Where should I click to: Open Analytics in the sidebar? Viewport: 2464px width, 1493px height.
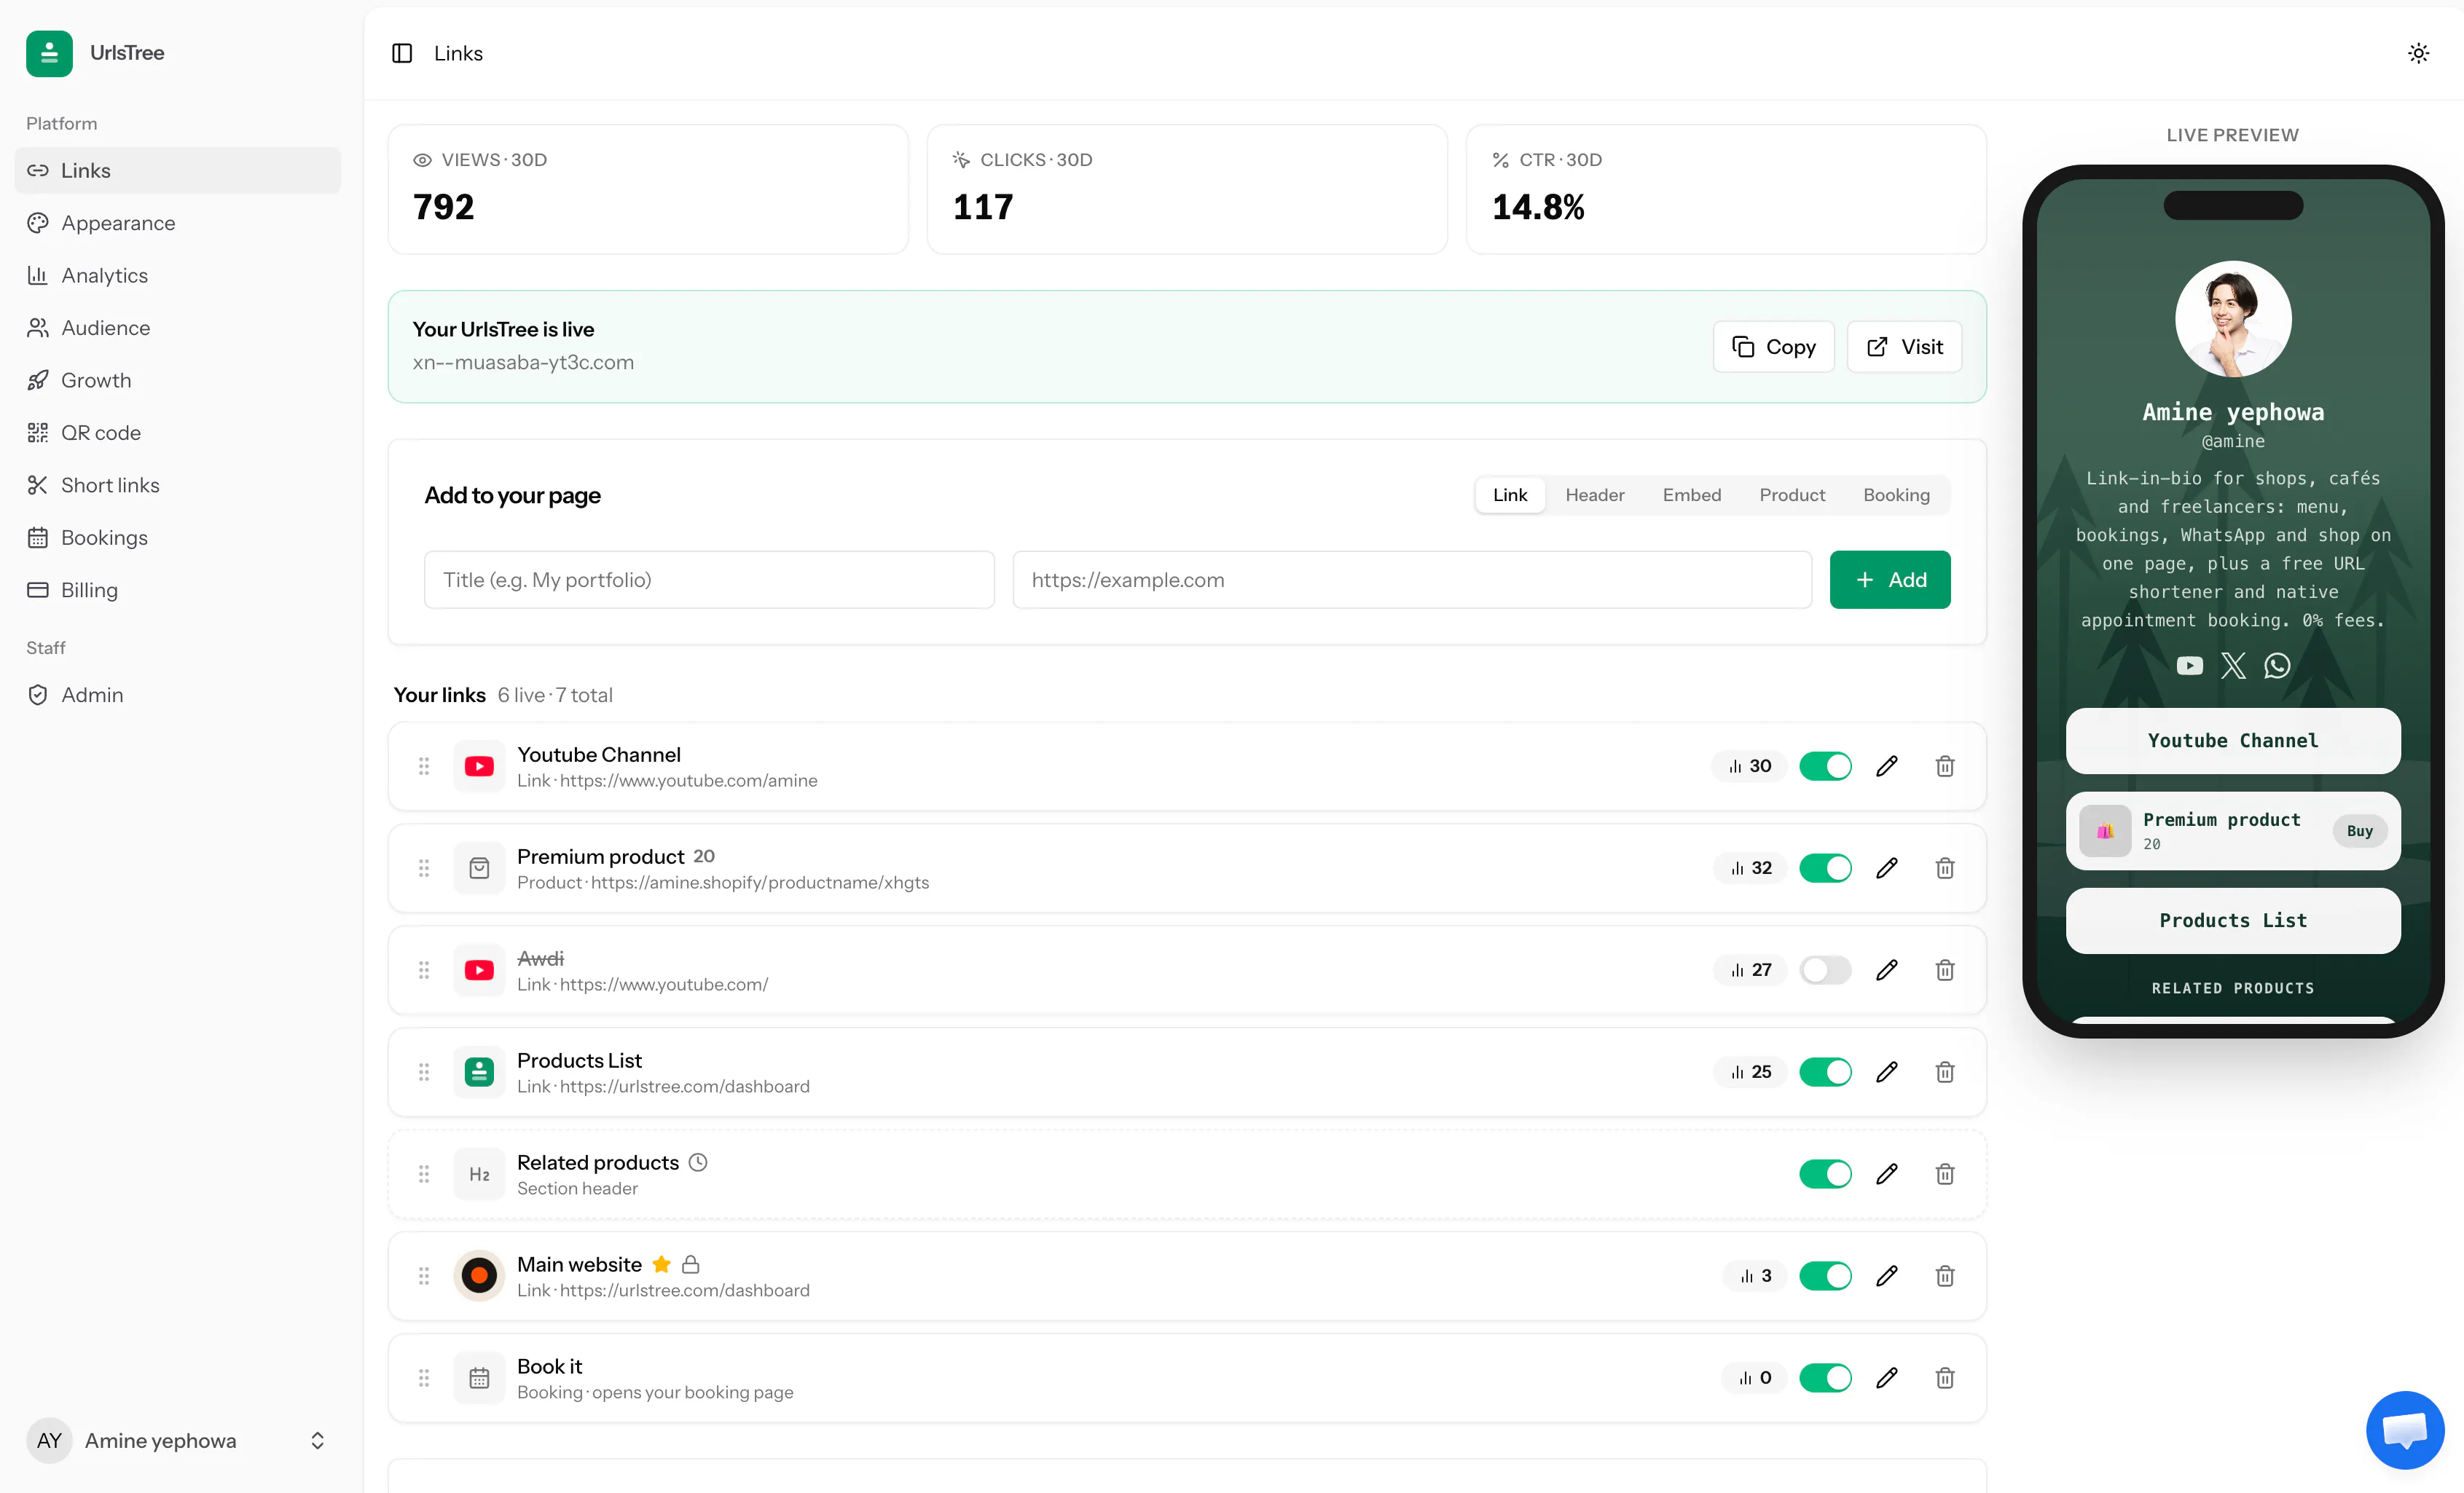(178, 276)
